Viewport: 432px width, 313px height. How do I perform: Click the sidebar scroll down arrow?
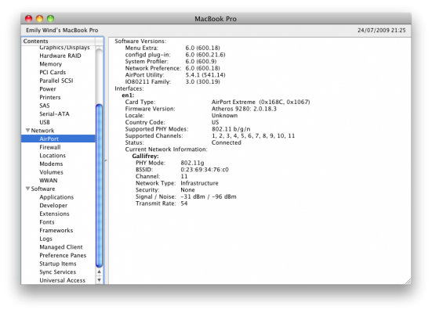click(100, 280)
